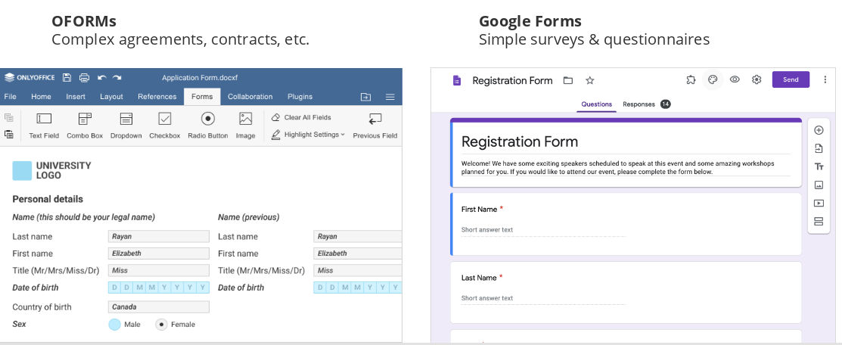
Task: Preview form using the eye icon
Action: pos(735,79)
